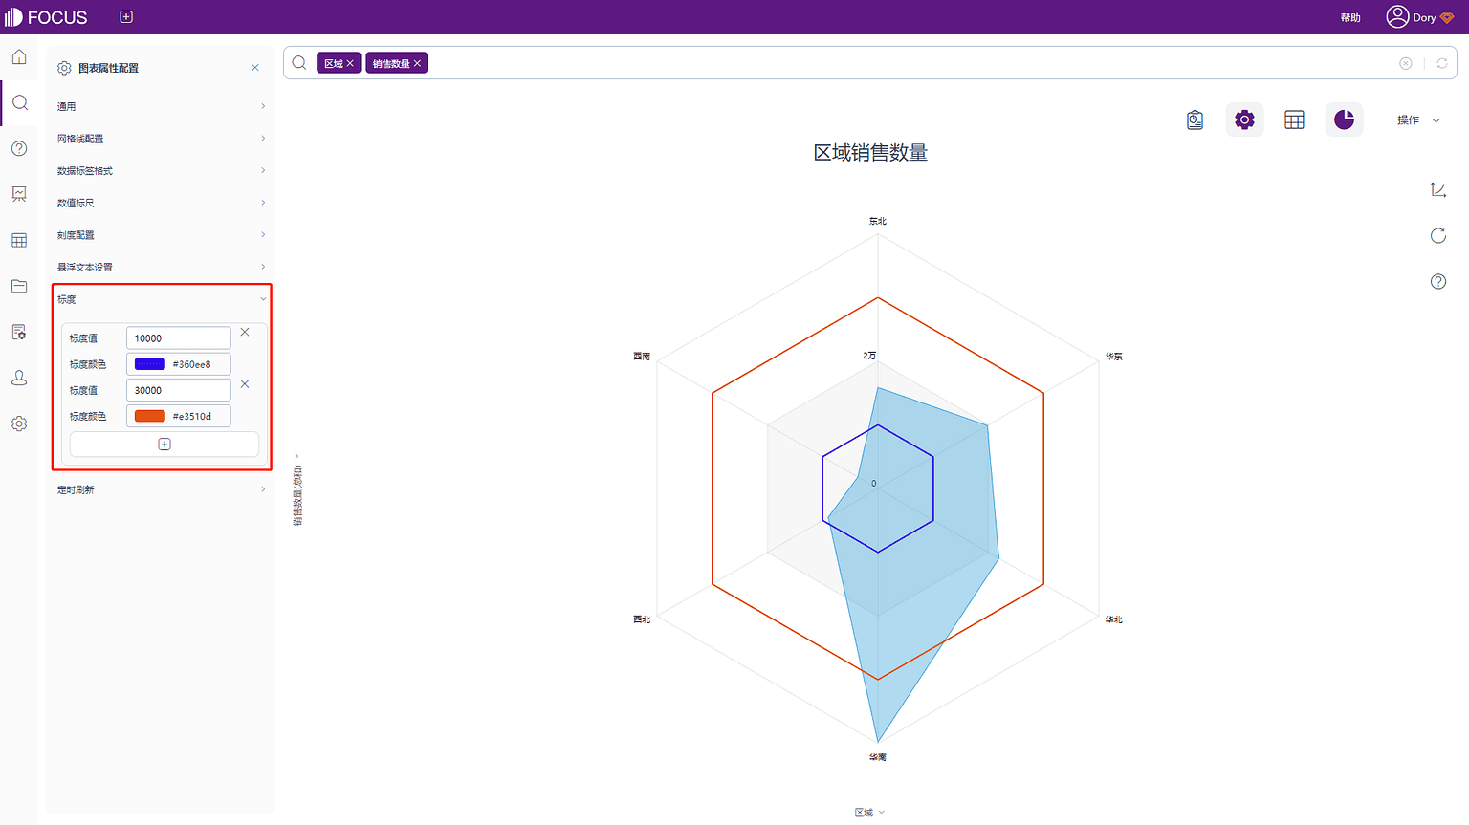Open the 区域 axis dropdown below the chart
Image resolution: width=1469 pixels, height=825 pixels.
869,813
